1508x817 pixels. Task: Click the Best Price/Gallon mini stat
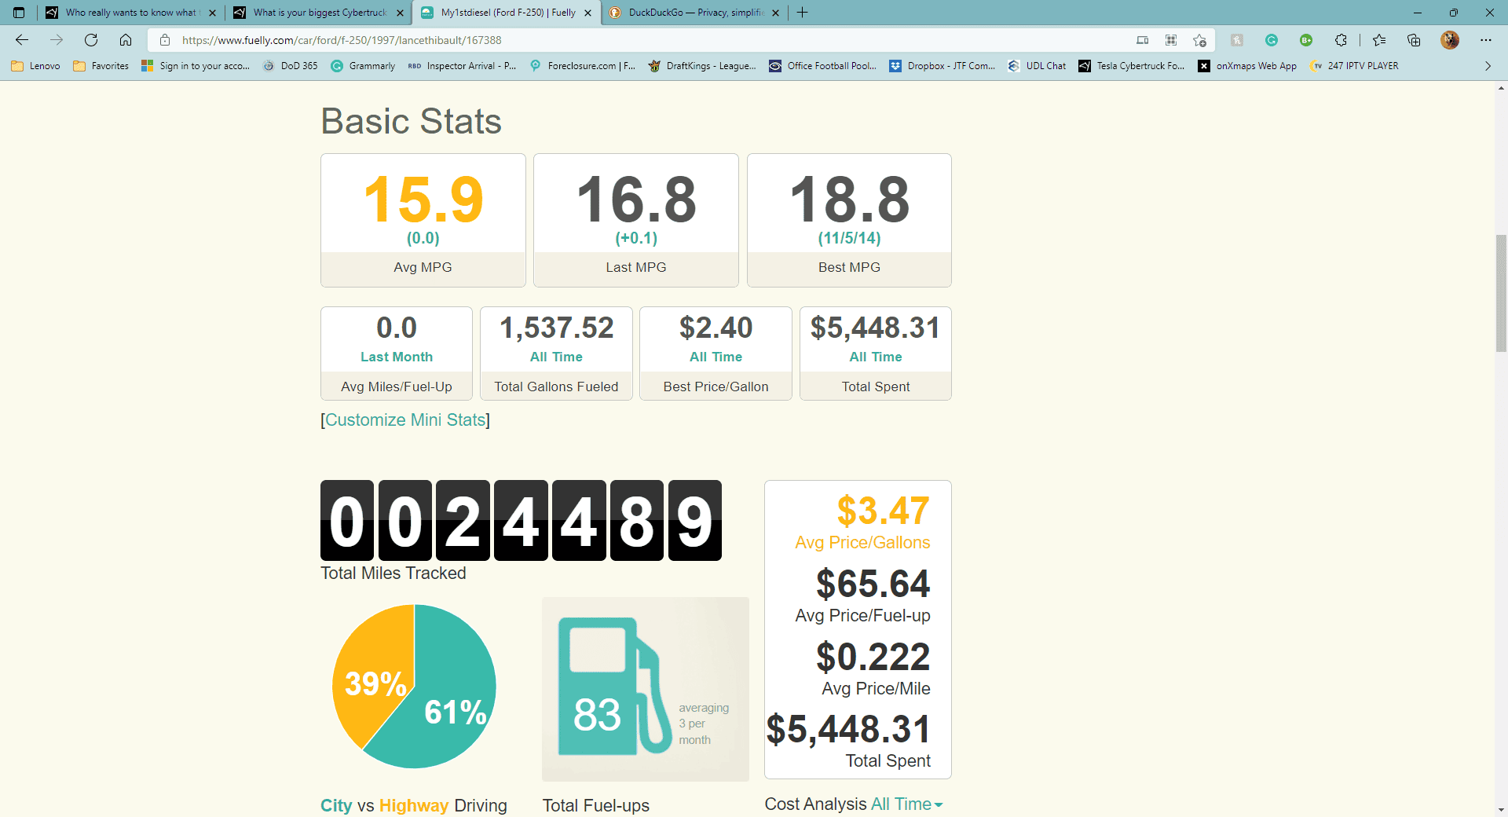716,354
